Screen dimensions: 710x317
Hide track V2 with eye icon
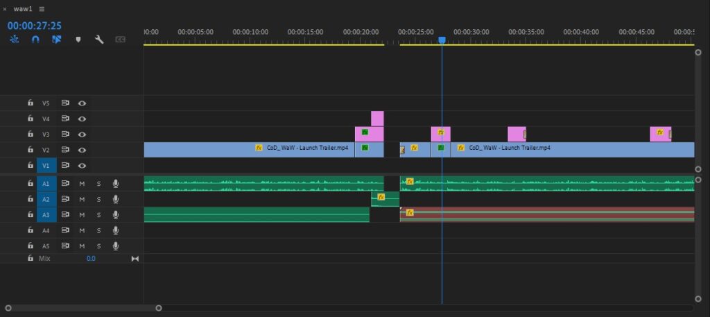[82, 150]
